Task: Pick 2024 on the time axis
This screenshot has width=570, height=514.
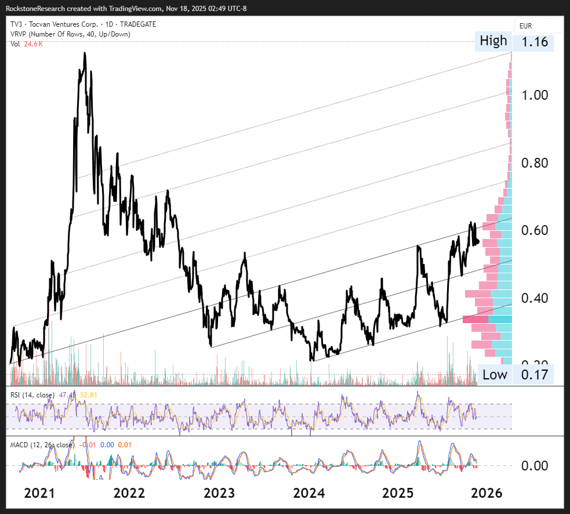Action: click(308, 493)
